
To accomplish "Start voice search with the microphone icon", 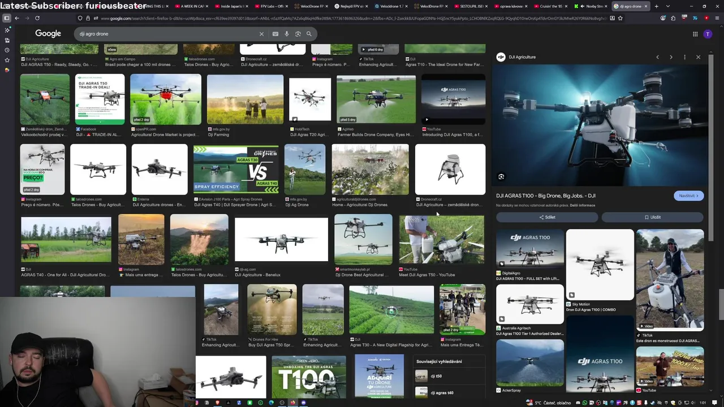I will tap(287, 34).
